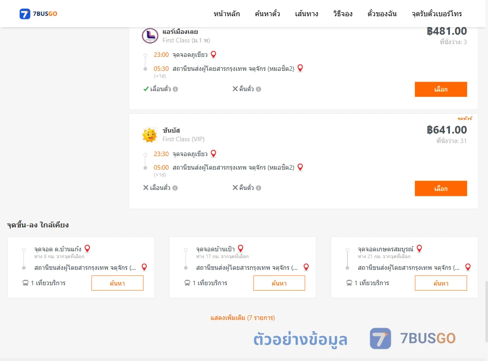Open destination map pin in บ้านเป้า card

point(306,267)
